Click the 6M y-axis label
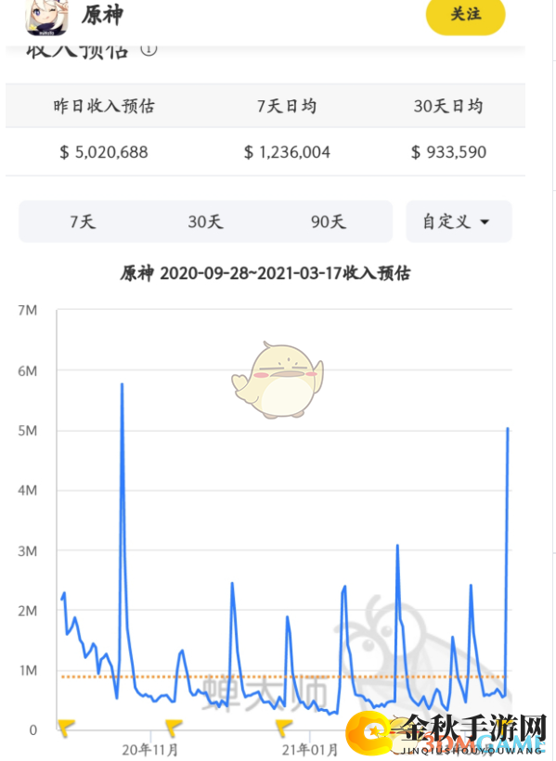 [28, 371]
